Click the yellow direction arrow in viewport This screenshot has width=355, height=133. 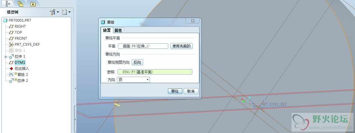click(117, 104)
